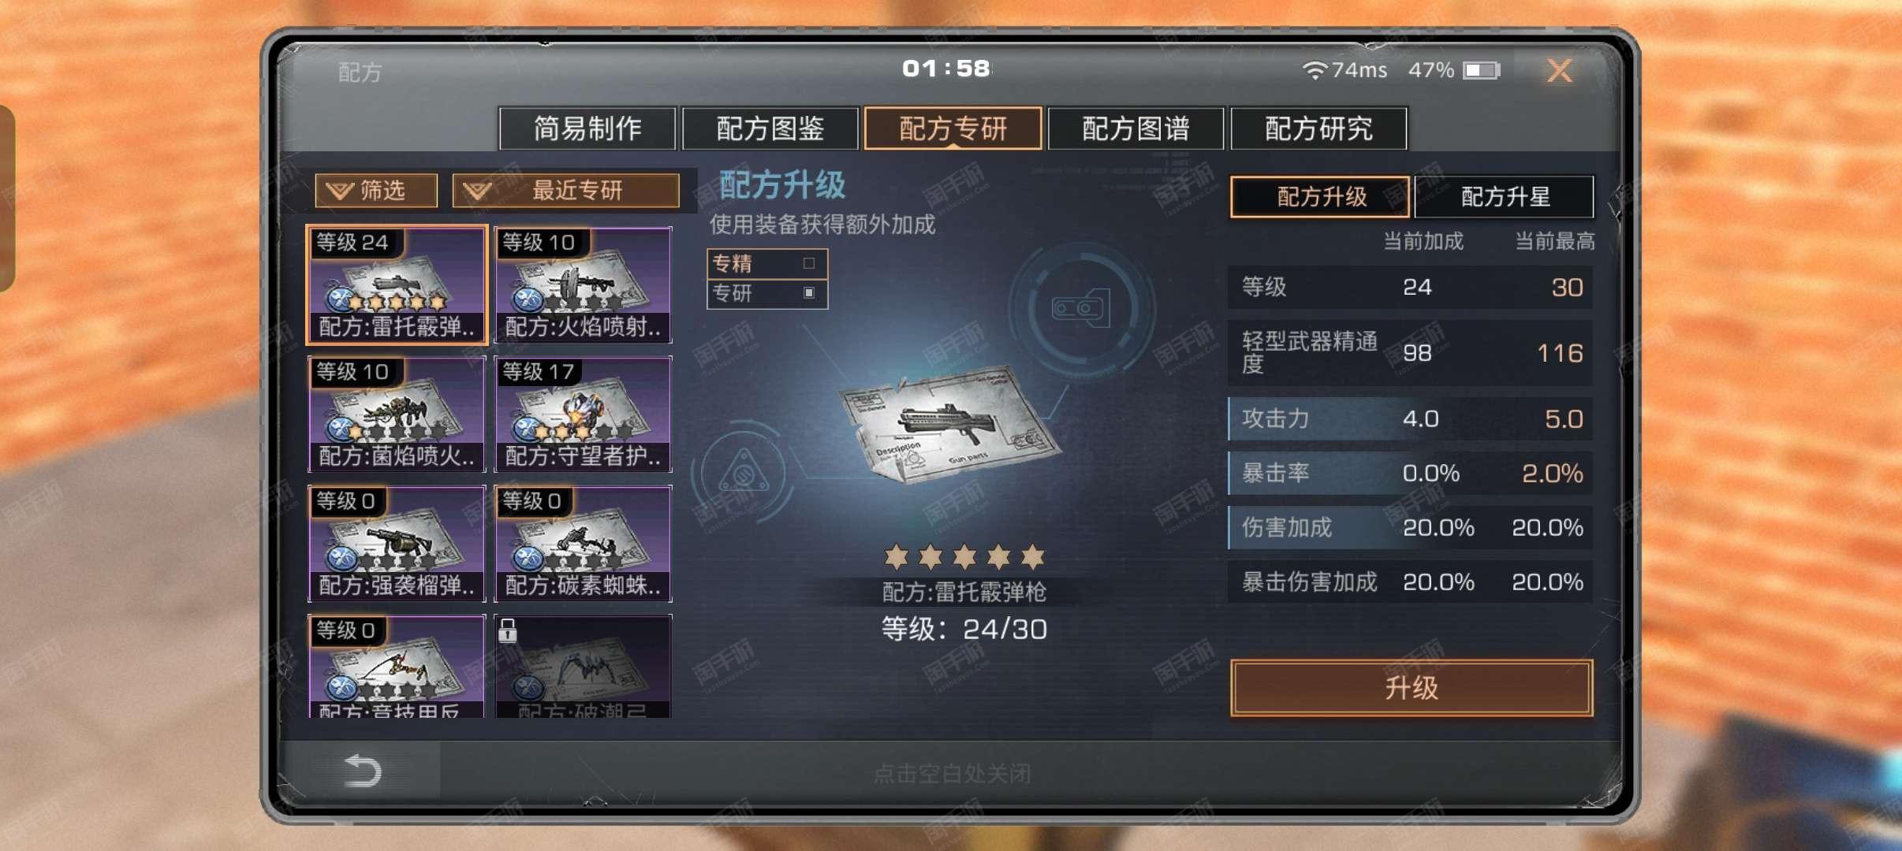This screenshot has width=1902, height=851.
Task: Open the 配方图谱 tab
Action: point(1136,128)
